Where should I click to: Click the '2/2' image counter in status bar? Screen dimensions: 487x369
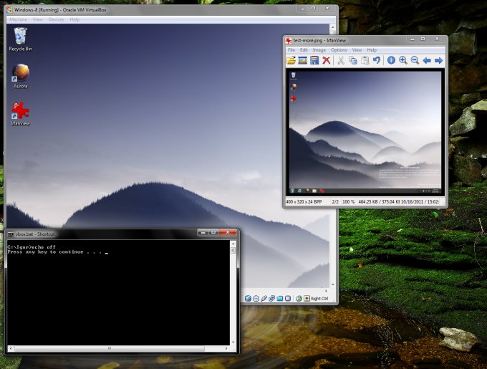(335, 202)
